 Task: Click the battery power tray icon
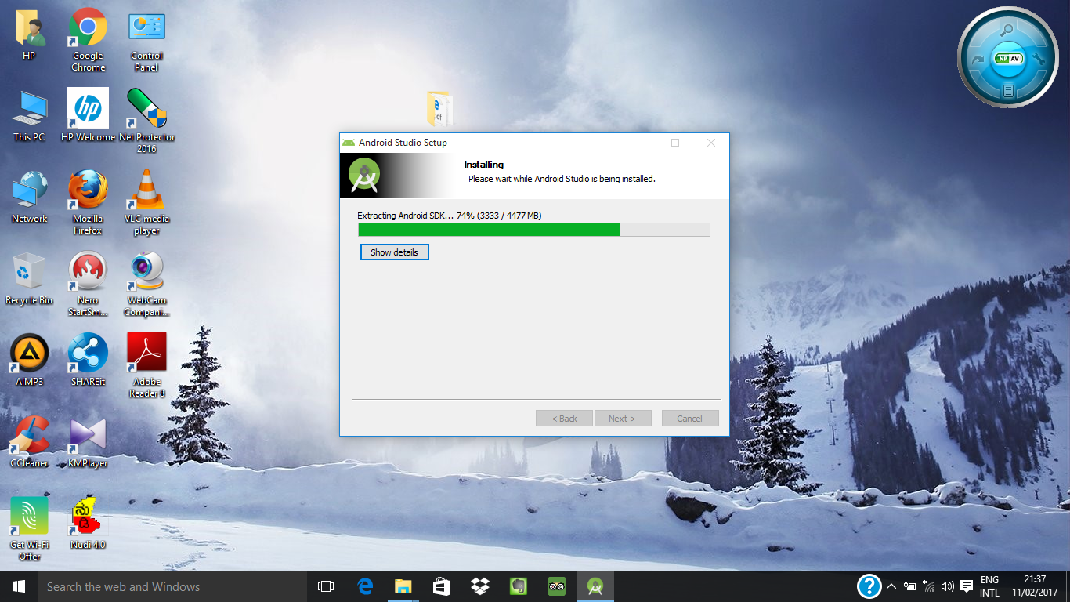tap(910, 586)
